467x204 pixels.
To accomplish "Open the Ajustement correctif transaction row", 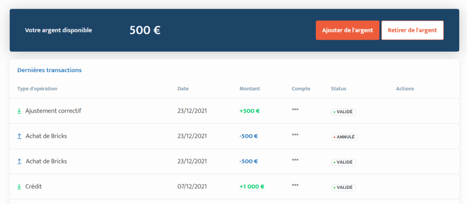I will point(234,111).
